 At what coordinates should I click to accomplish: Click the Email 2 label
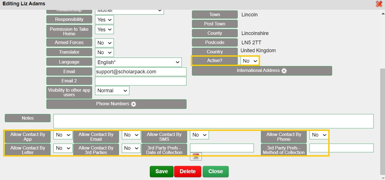(x=69, y=81)
